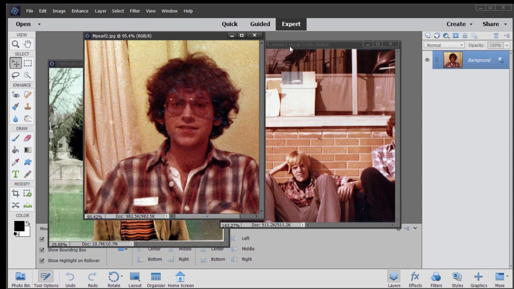
Task: Show the Effects panel
Action: [x=415, y=279]
